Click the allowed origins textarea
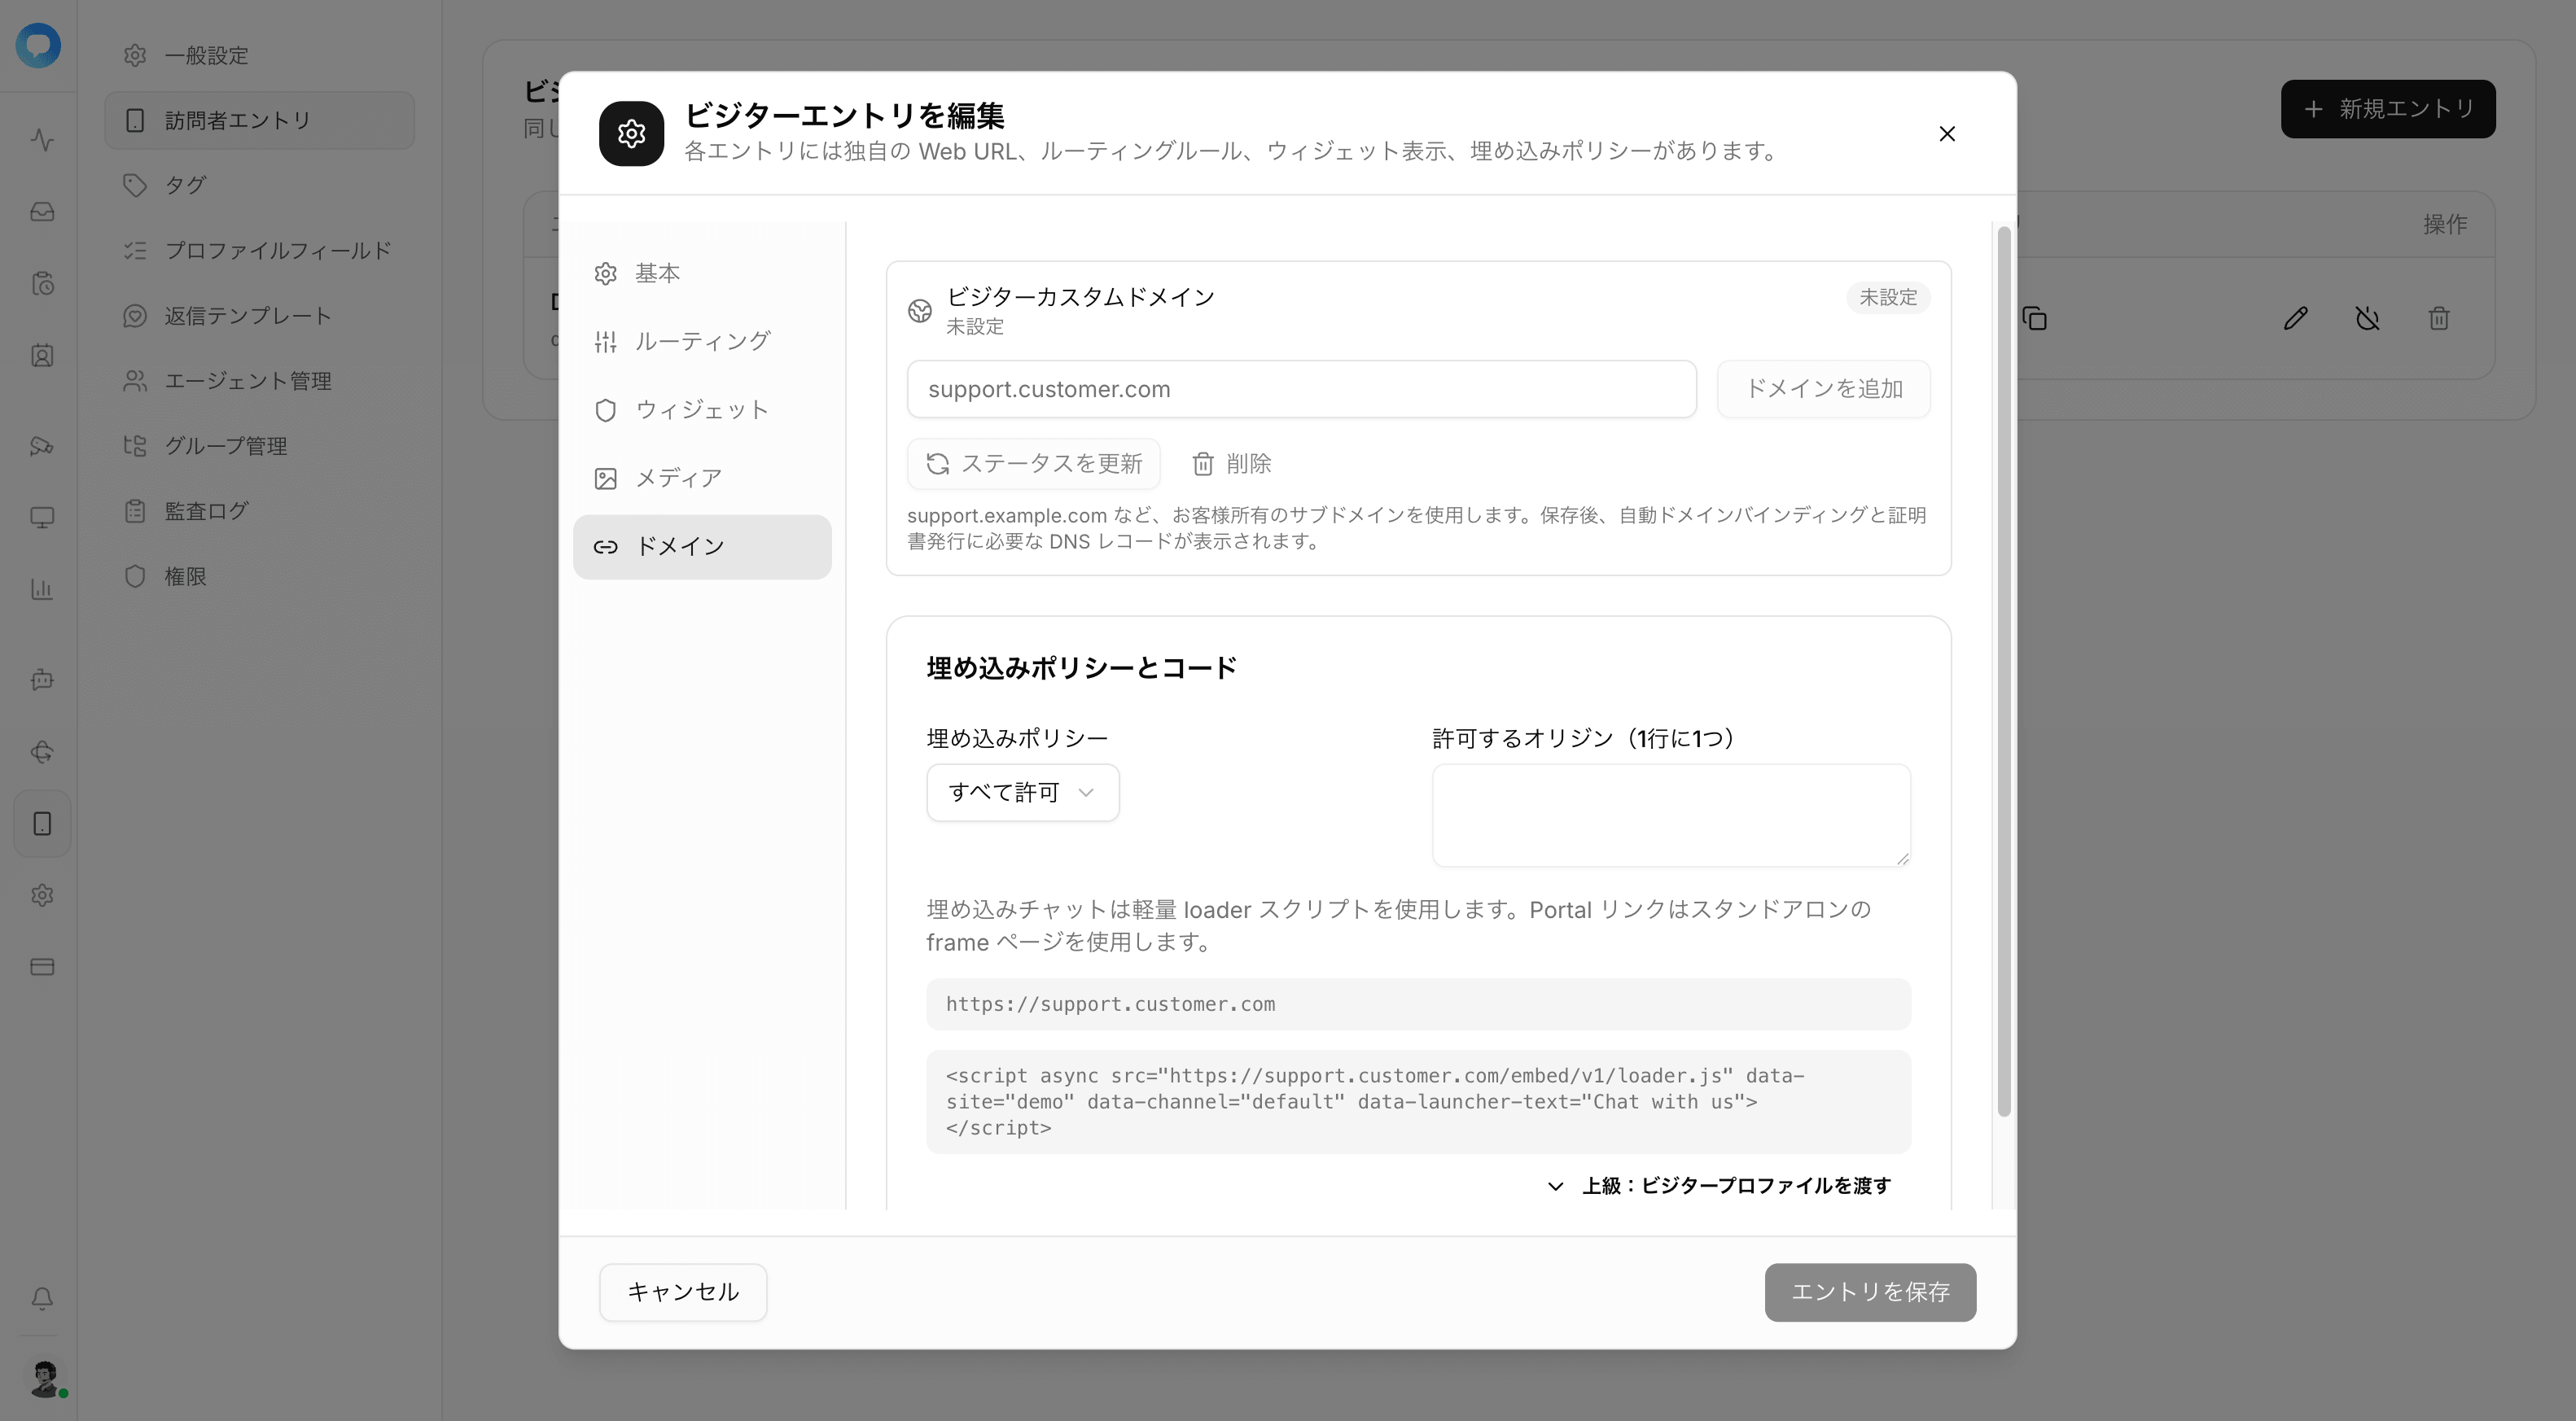This screenshot has height=1421, width=2576. point(1671,815)
